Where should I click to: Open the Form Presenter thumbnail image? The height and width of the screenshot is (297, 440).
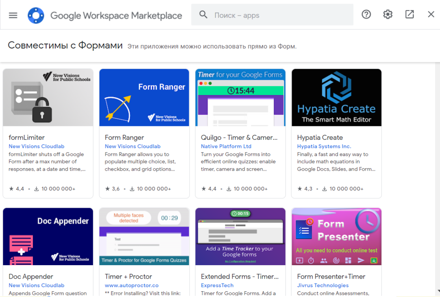(x=336, y=237)
